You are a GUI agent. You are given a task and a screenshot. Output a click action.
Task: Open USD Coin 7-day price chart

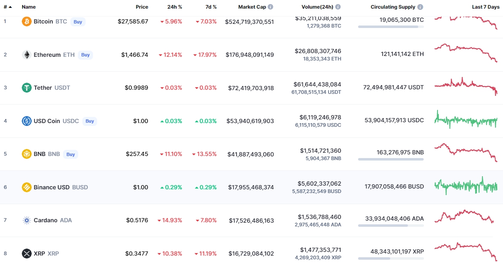point(466,120)
